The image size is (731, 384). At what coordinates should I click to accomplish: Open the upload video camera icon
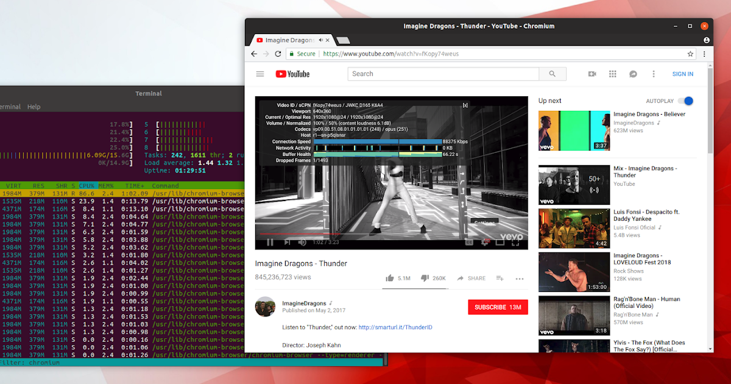click(x=592, y=74)
